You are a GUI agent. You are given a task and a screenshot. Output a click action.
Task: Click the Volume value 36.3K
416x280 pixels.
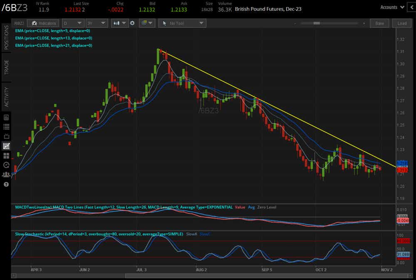225,10
